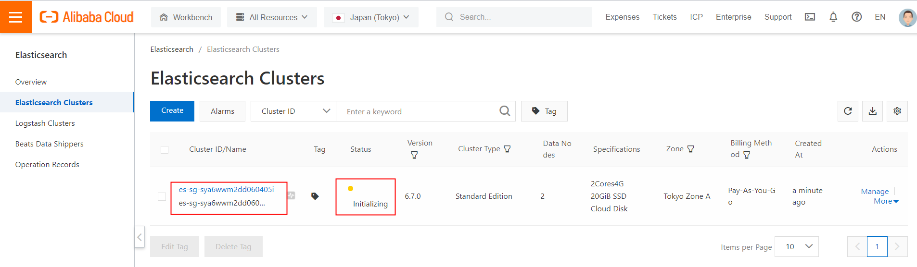Open the Cluster ID filter dropdown

(293, 111)
